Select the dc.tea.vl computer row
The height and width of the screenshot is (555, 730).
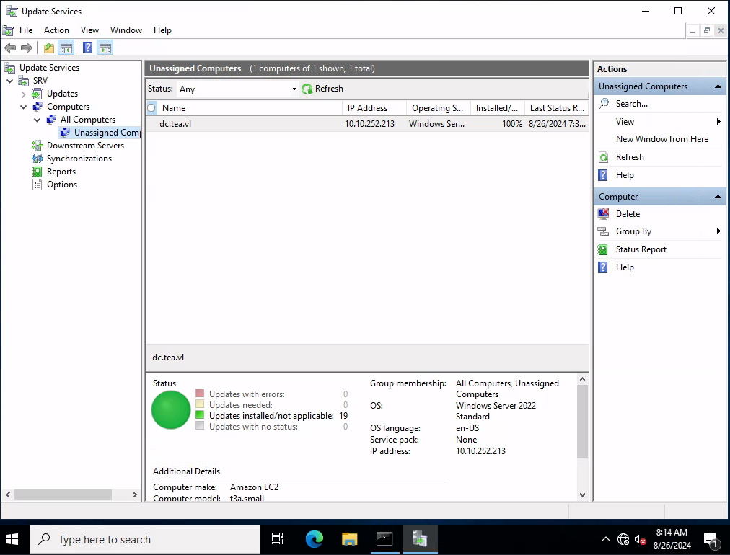(x=175, y=124)
